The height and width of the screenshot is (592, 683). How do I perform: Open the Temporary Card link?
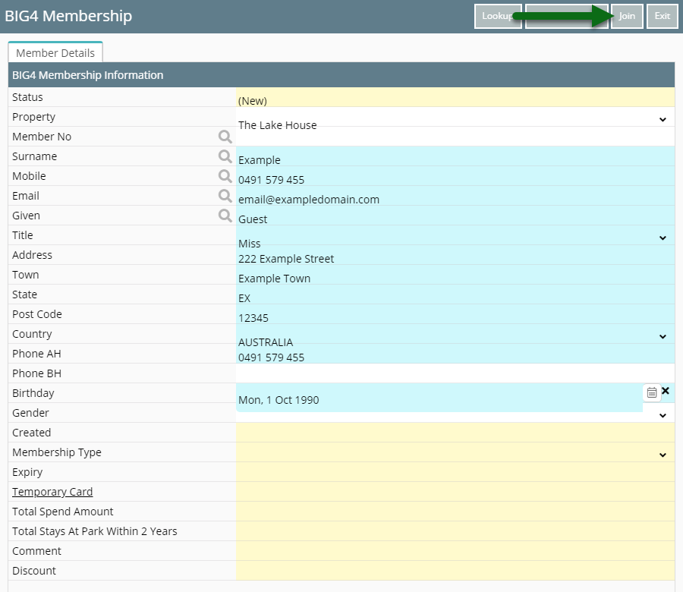52,492
